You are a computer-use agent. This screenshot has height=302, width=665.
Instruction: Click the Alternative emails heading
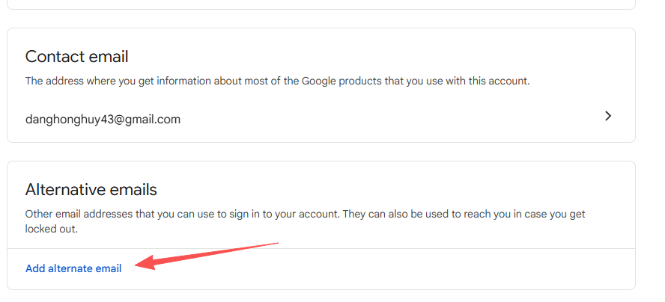click(x=91, y=190)
